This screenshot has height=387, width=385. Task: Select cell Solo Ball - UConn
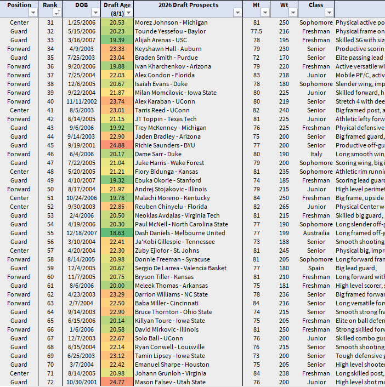[188, 338]
